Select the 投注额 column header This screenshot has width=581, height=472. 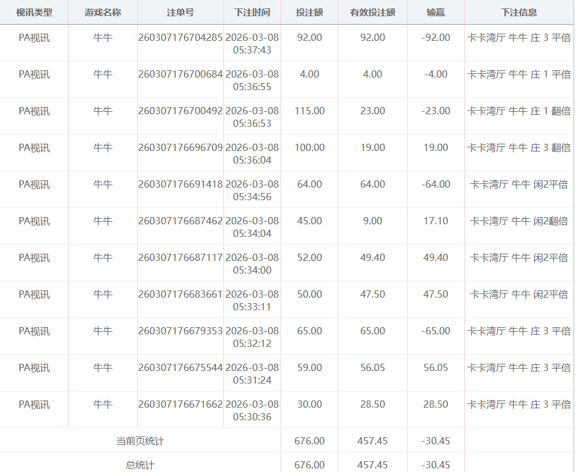(309, 12)
